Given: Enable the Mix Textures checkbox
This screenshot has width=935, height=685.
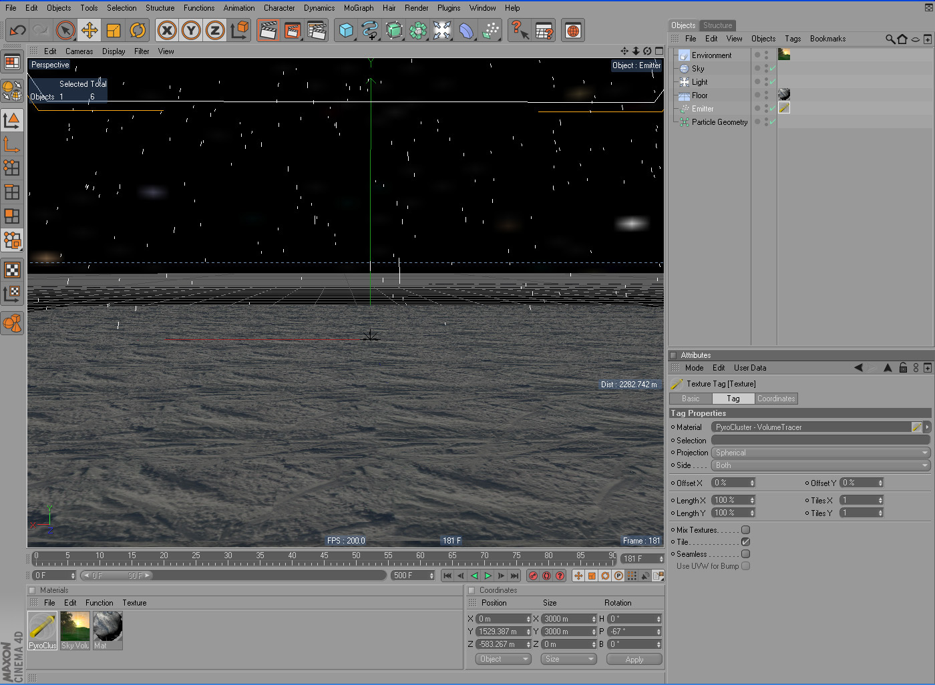Looking at the screenshot, I should [745, 530].
